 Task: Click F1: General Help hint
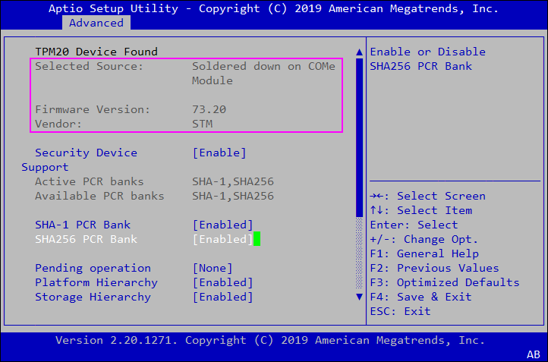(424, 254)
